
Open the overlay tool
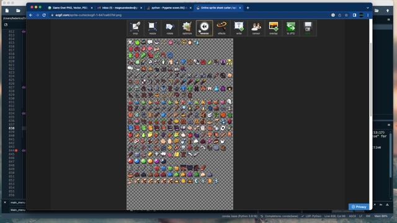pyautogui.click(x=274, y=28)
